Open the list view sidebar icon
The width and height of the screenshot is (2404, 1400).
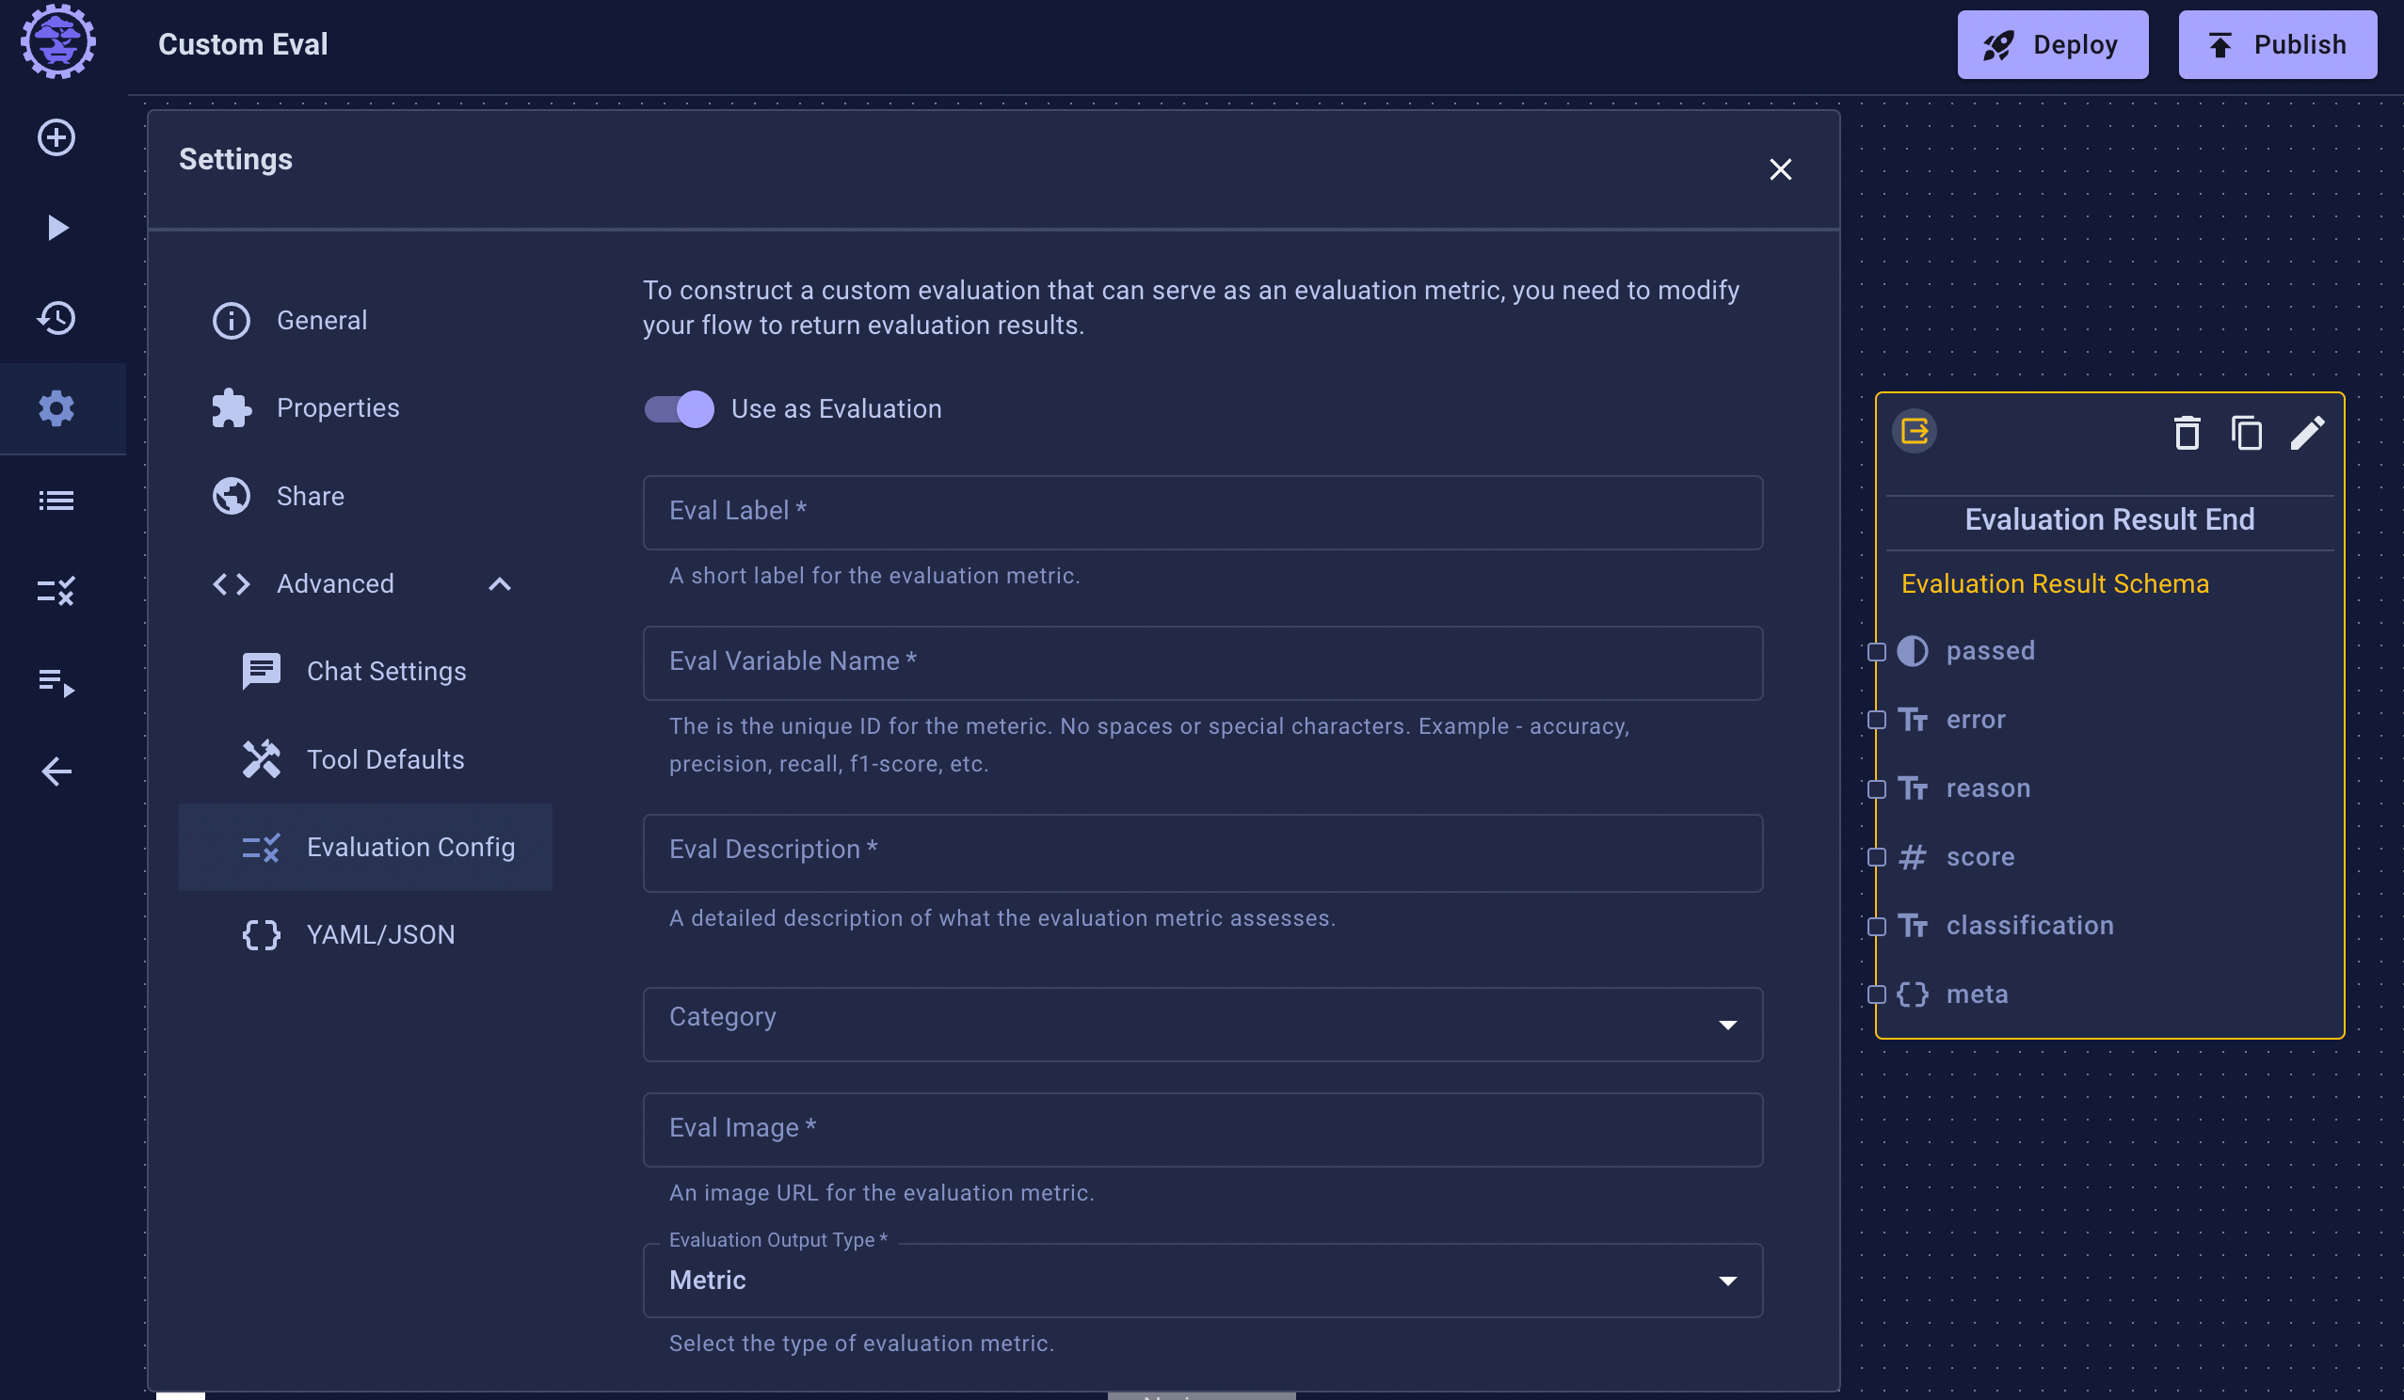click(56, 500)
